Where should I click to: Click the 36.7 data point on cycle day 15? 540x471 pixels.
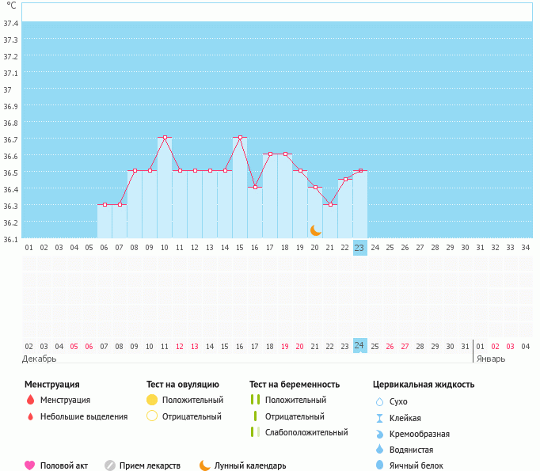coord(239,138)
